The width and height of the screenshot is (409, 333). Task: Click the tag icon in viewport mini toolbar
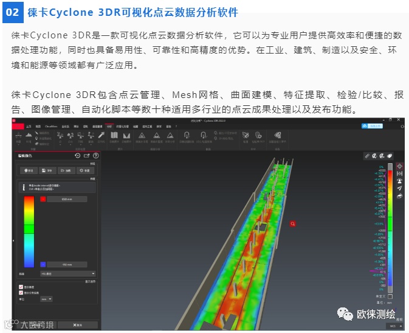(390, 156)
